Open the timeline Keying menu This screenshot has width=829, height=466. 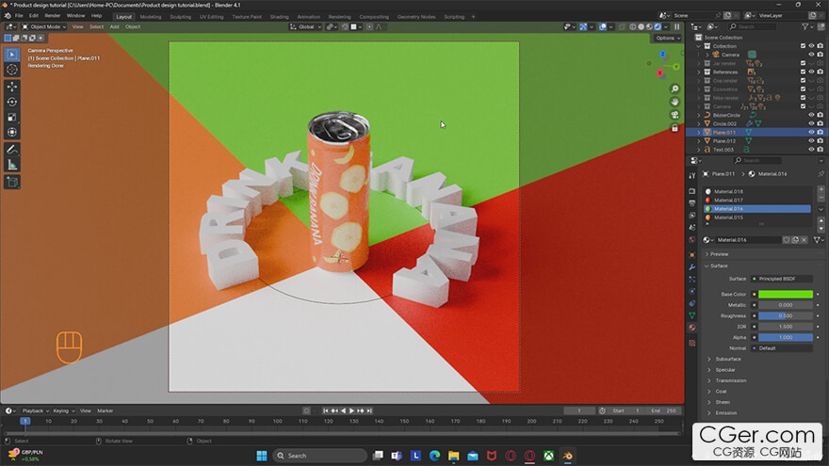(x=63, y=410)
